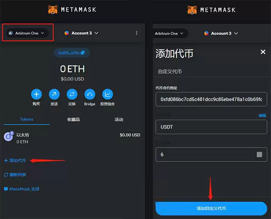Click the 交换 (Swap) icon

point(72,94)
